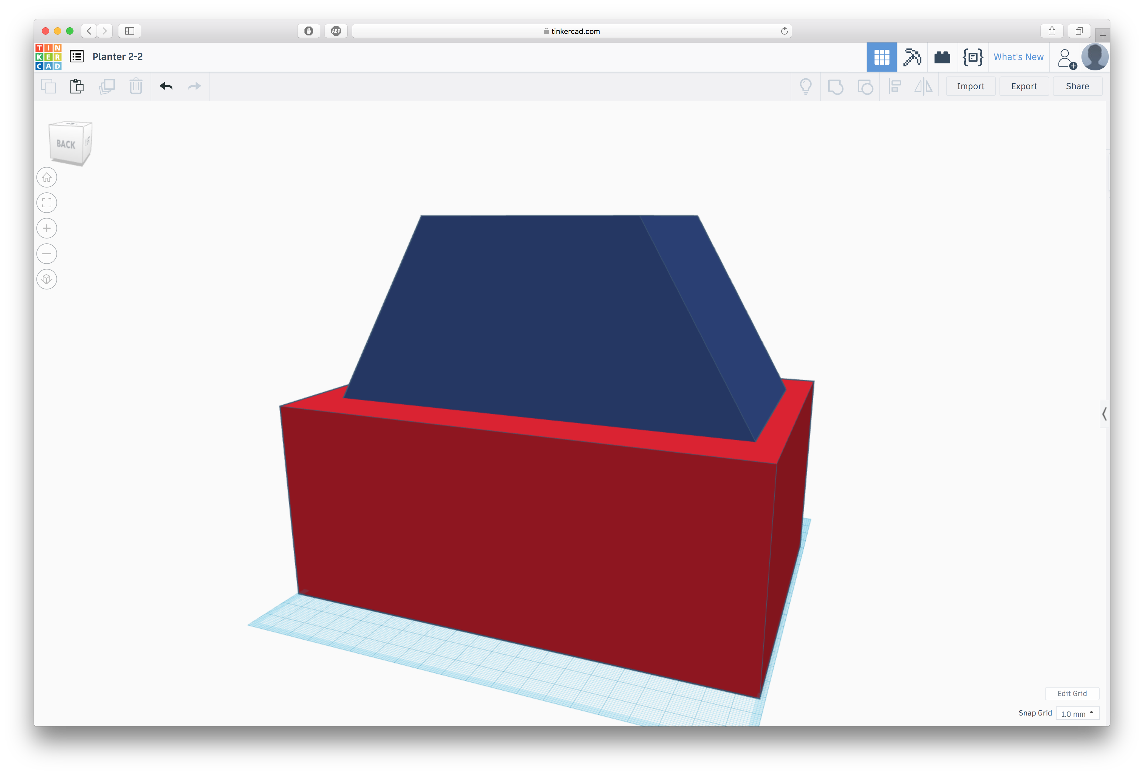This screenshot has width=1144, height=775.
Task: Redo the last undone action
Action: 194,86
